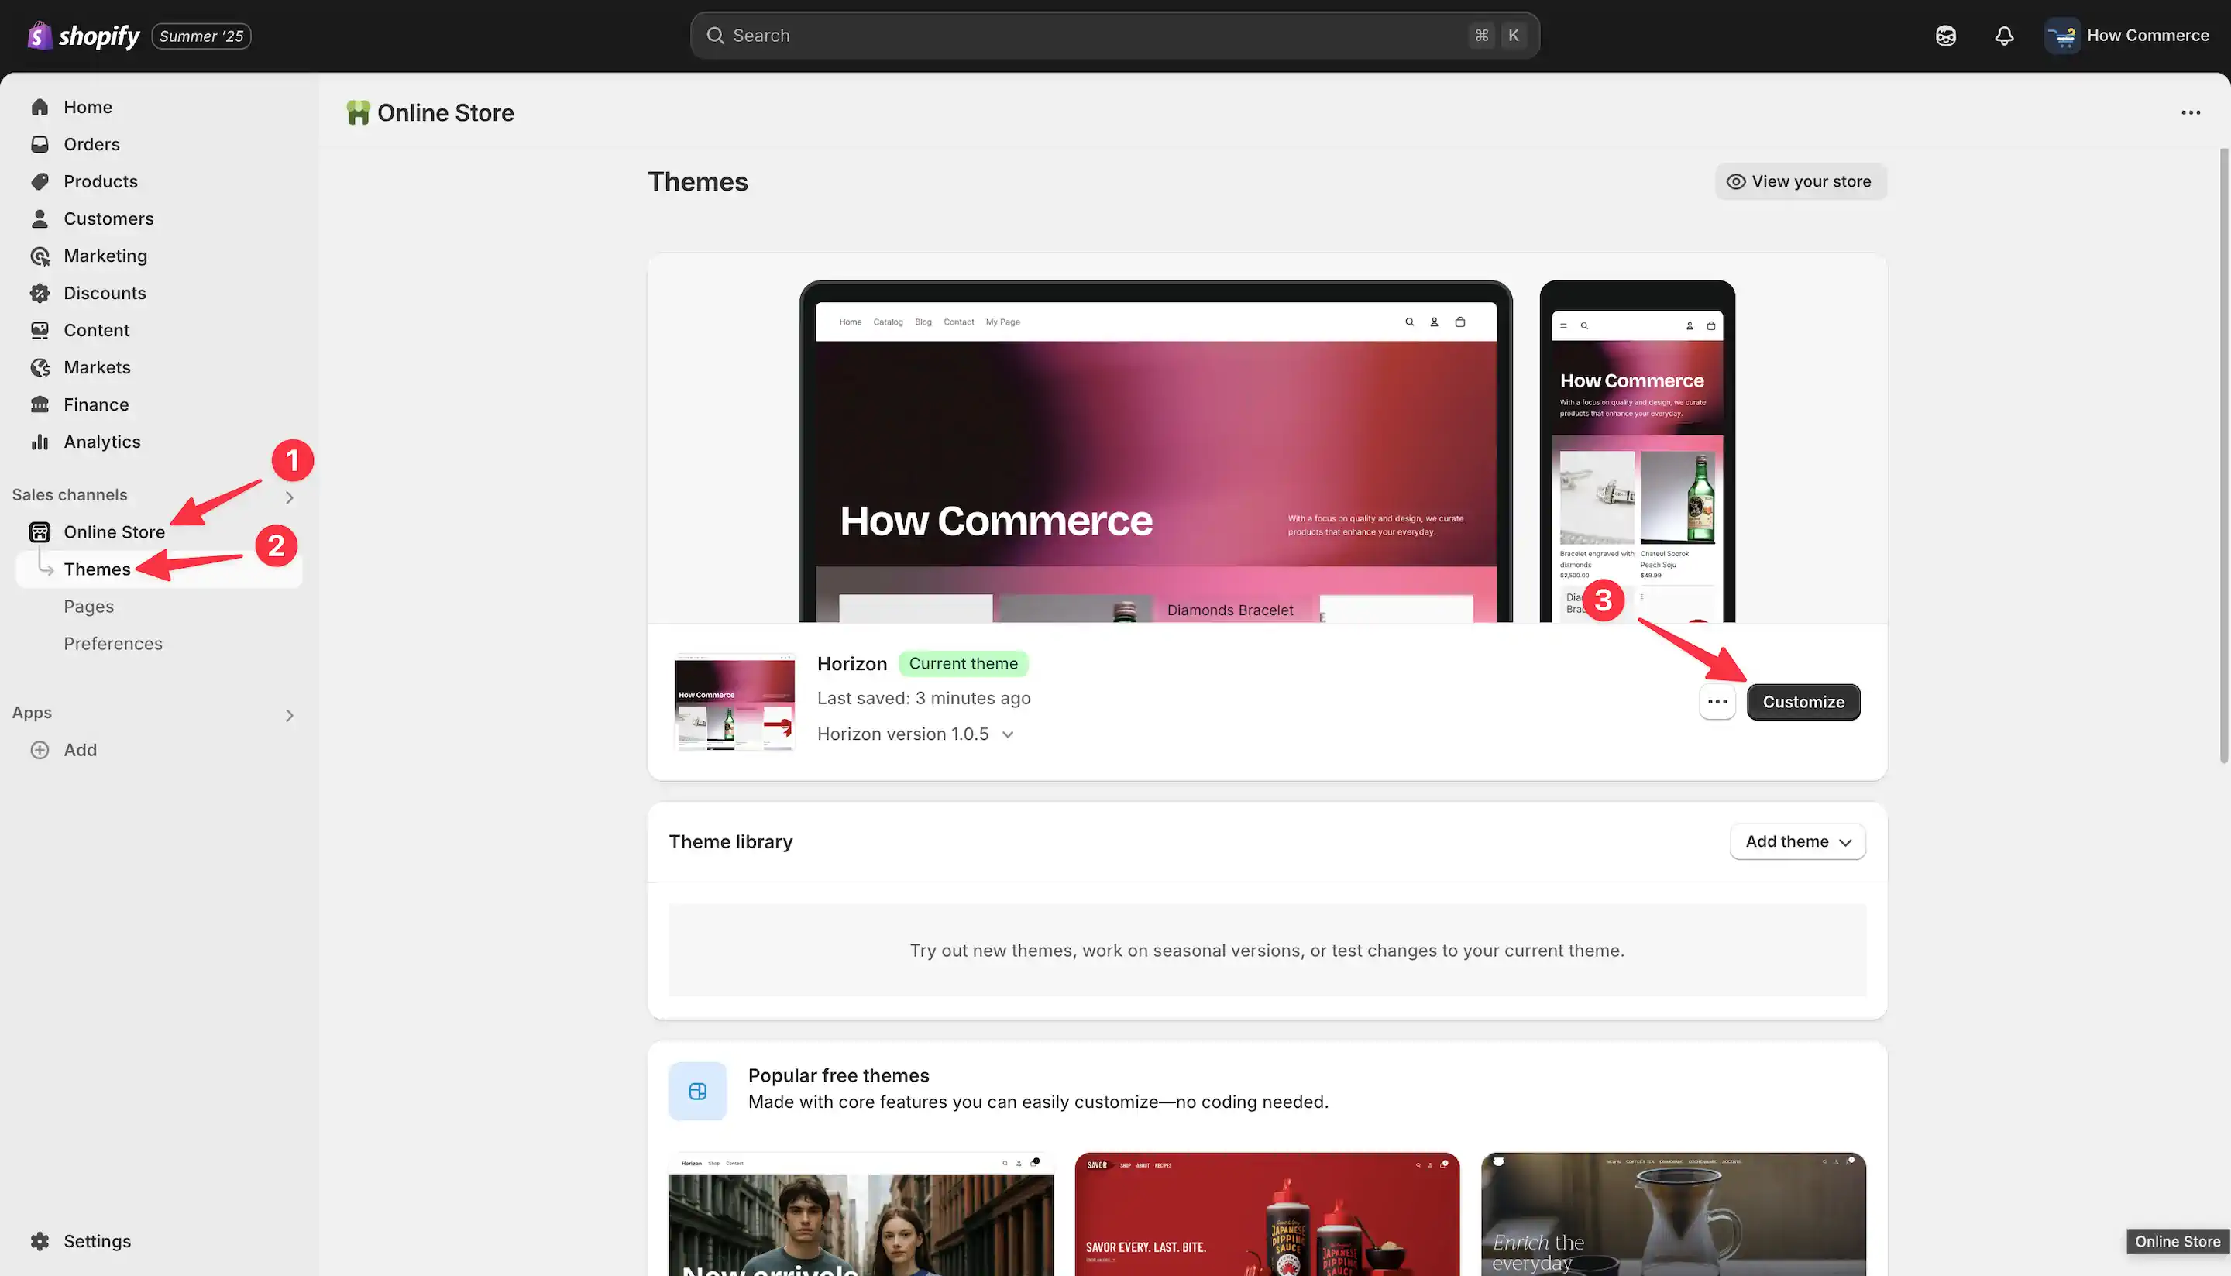Image resolution: width=2231 pixels, height=1276 pixels.
Task: Select the Savor red theme card
Action: tap(1267, 1214)
